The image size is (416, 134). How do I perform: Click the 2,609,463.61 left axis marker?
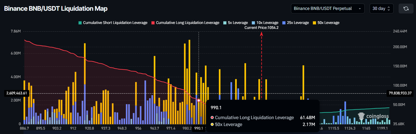tap(17, 93)
